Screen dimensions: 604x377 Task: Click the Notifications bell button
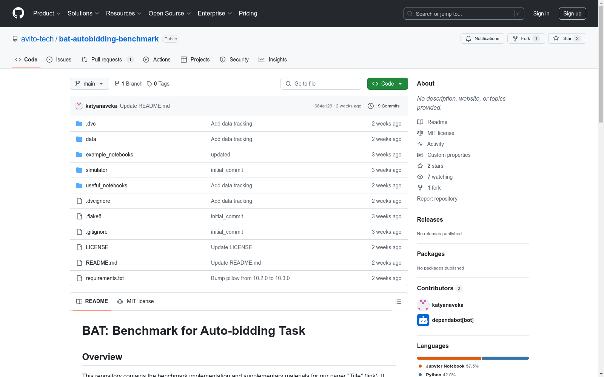pyautogui.click(x=482, y=38)
